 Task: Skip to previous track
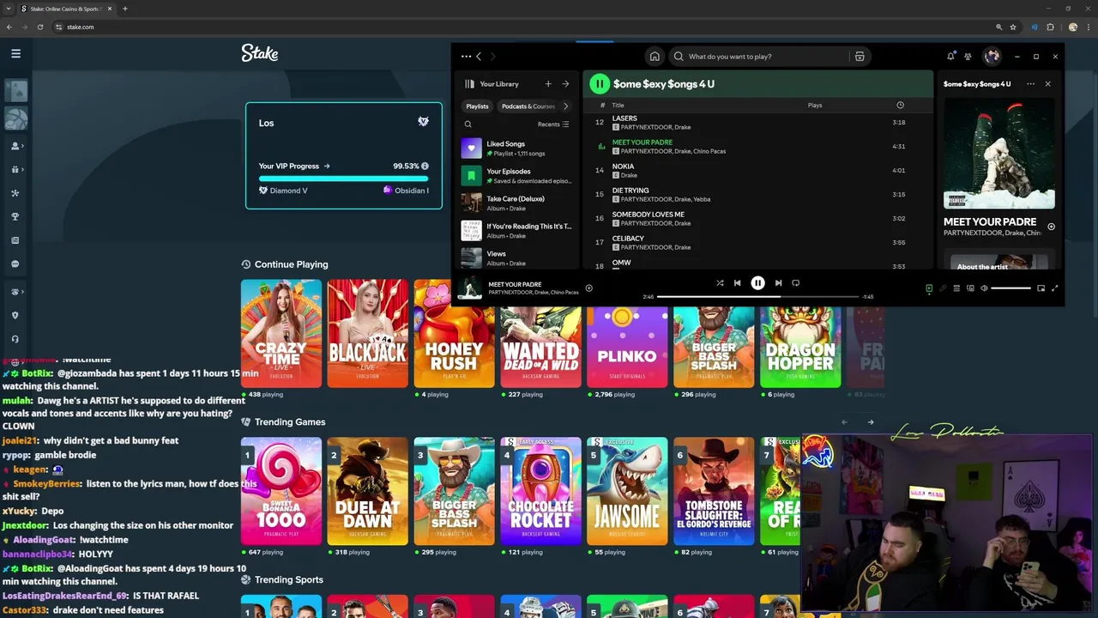click(737, 283)
